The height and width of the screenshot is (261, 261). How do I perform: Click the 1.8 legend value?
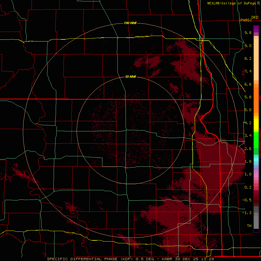tap(248, 162)
